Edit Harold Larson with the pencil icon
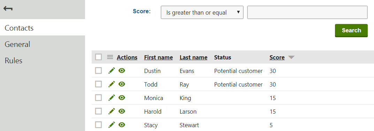 click(112, 111)
